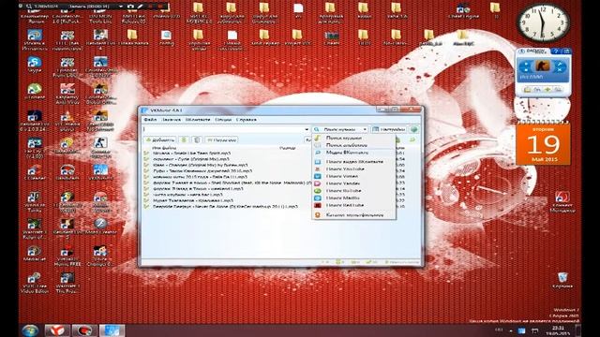Click the camera screenshot icon in recorder bar

(130, 7)
